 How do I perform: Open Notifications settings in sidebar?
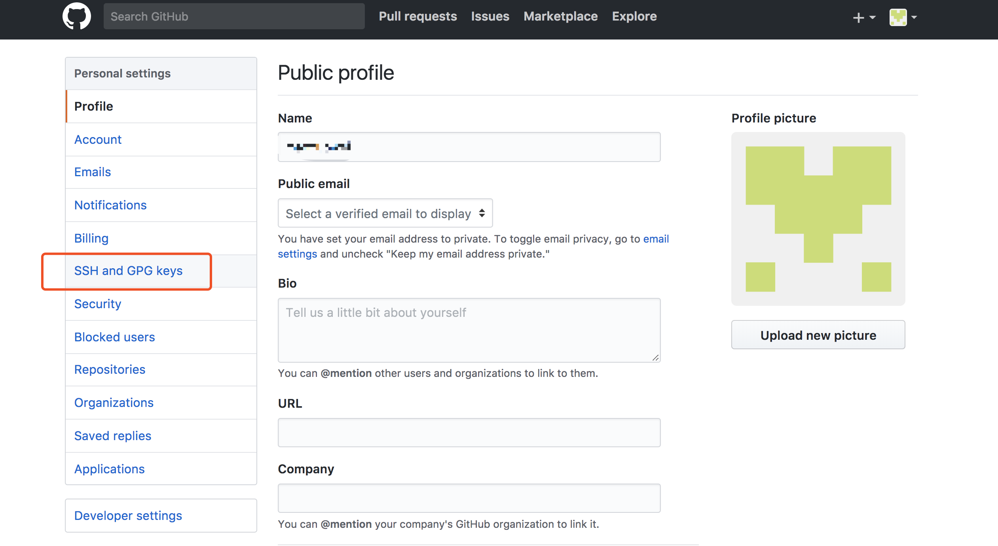[110, 205]
